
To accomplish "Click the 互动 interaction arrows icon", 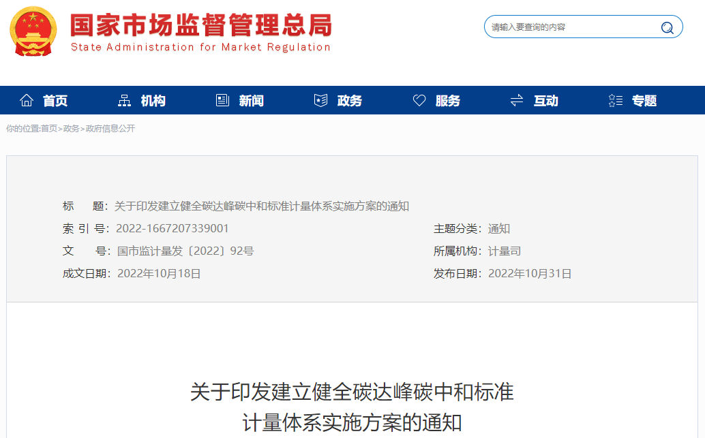I will click(x=516, y=99).
